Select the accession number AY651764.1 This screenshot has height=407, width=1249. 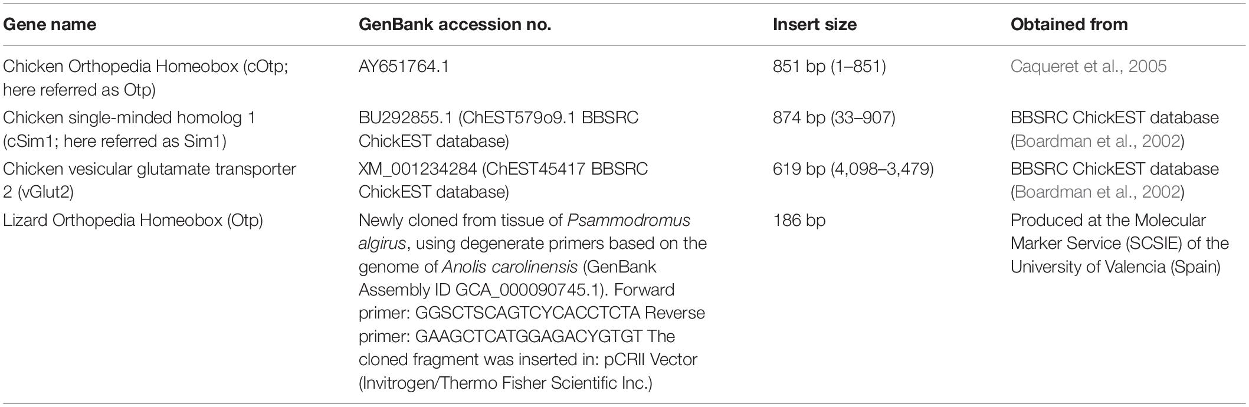coord(404,66)
